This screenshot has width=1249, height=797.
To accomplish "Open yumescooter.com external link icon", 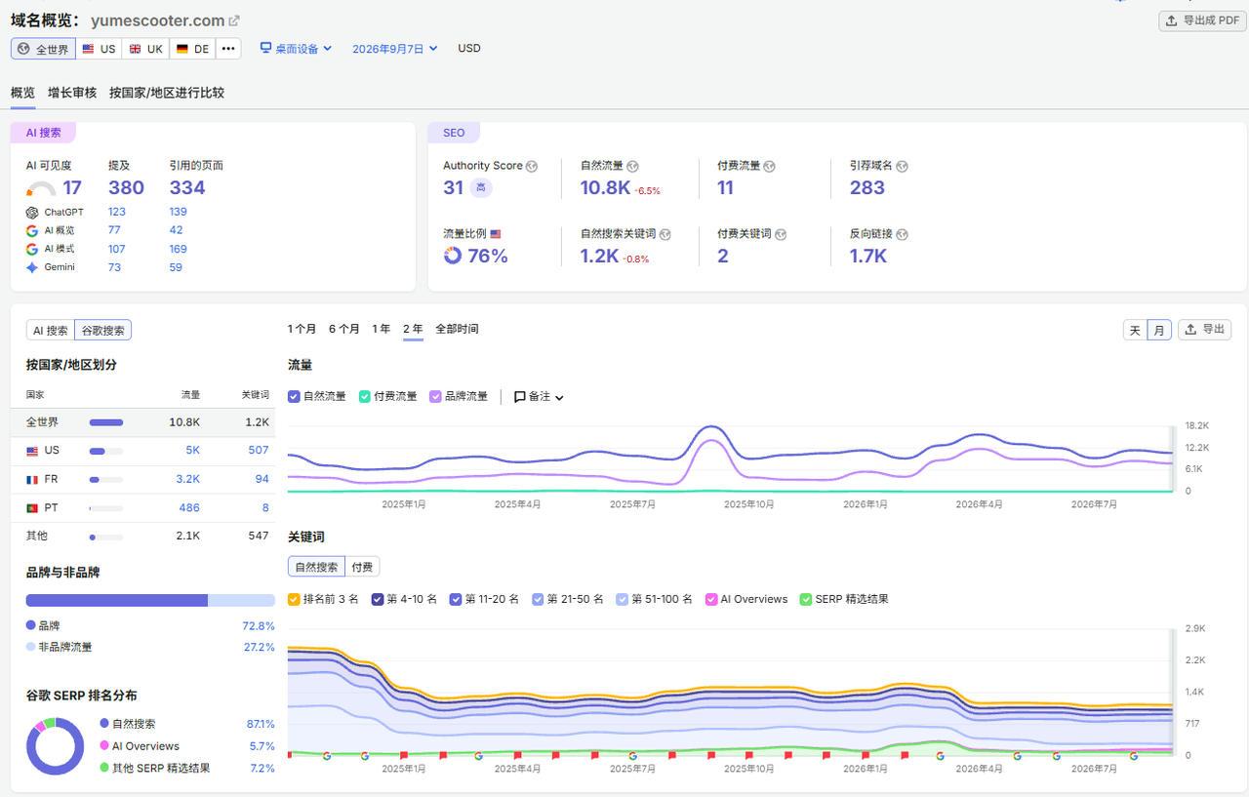I will [x=234, y=20].
